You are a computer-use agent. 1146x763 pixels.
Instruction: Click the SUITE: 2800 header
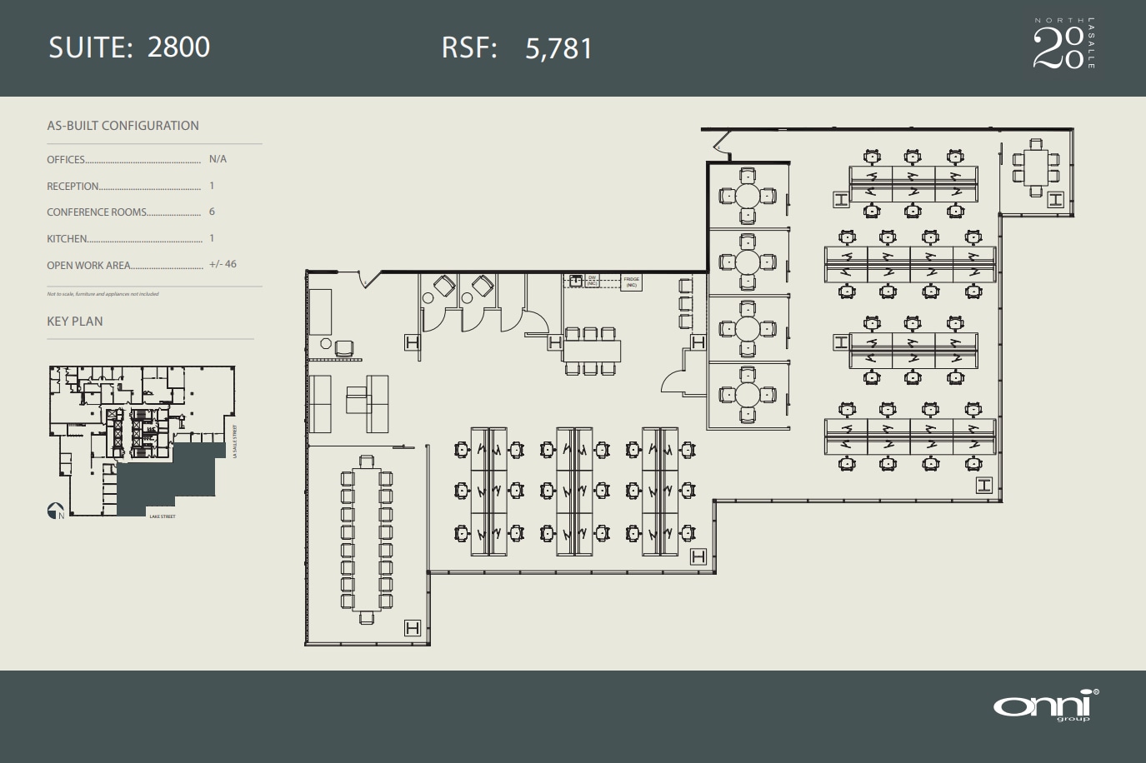(x=129, y=47)
